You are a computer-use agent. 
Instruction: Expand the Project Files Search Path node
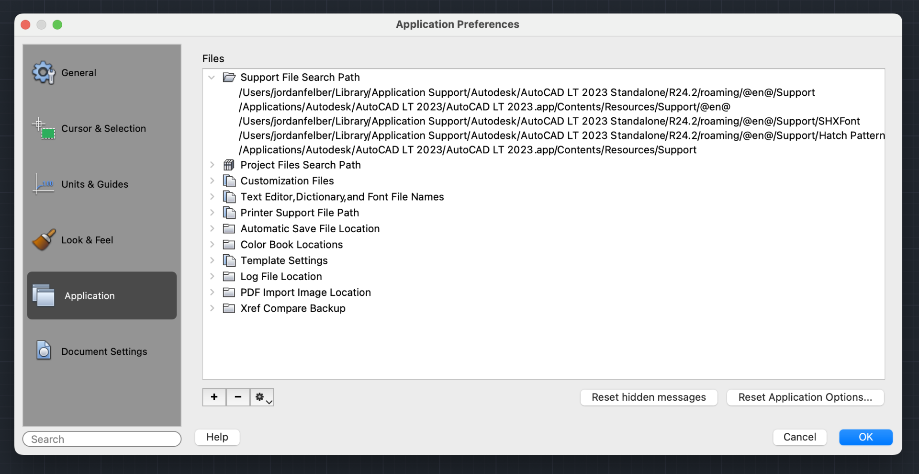pyautogui.click(x=212, y=165)
